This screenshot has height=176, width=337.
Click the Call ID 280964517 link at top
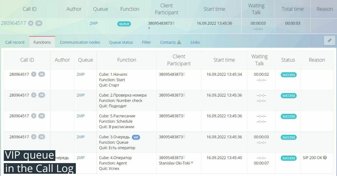pyautogui.click(x=13, y=23)
